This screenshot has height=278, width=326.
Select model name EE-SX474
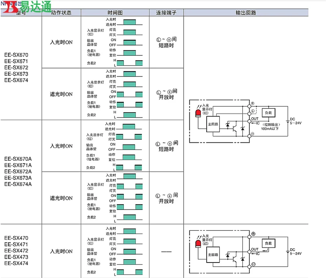point(16,263)
